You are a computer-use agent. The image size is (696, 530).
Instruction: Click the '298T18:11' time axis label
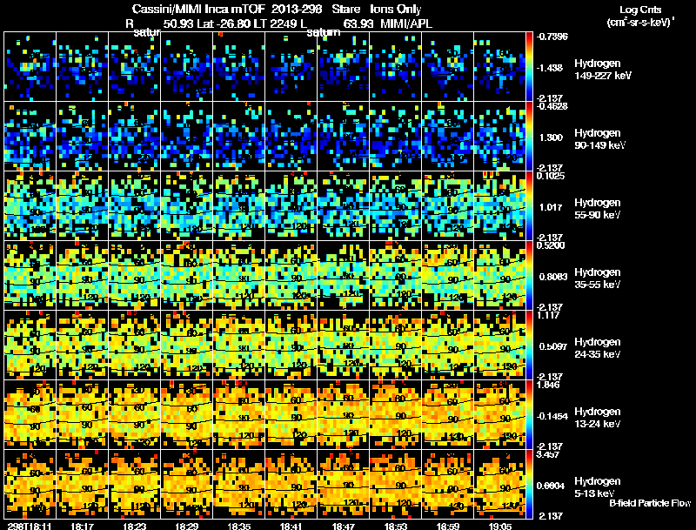point(30,526)
